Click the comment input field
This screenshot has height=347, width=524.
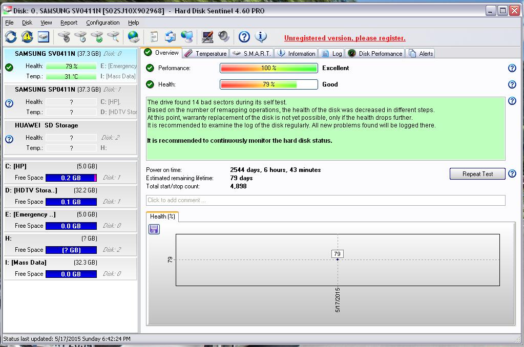(325, 200)
